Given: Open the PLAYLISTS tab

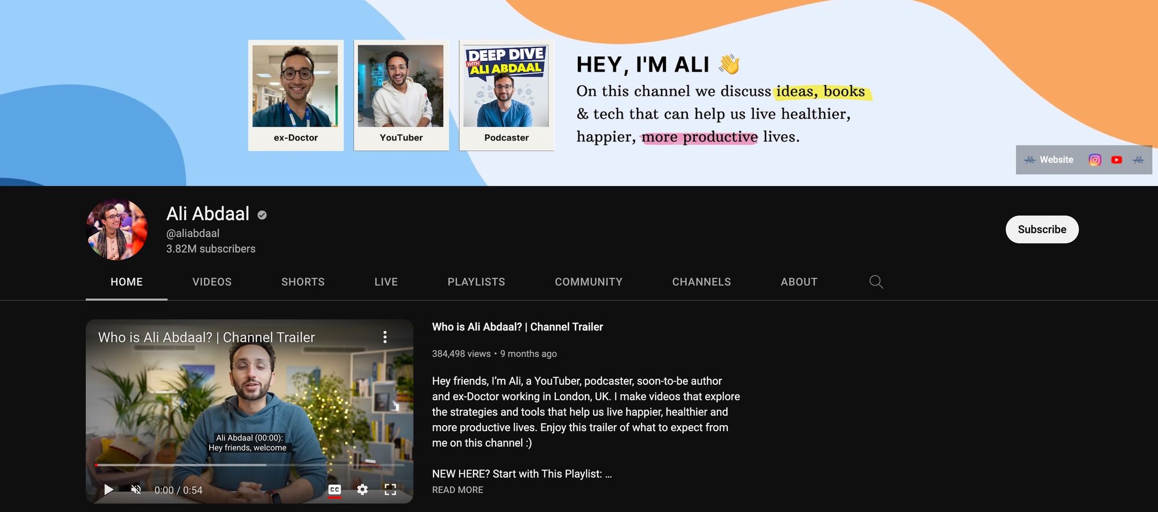Looking at the screenshot, I should point(476,282).
